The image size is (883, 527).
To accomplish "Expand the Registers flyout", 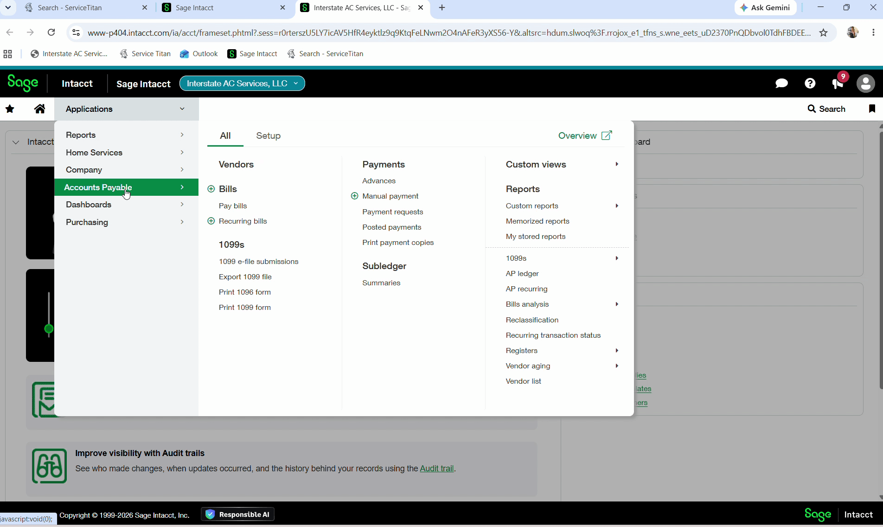I will pos(617,351).
